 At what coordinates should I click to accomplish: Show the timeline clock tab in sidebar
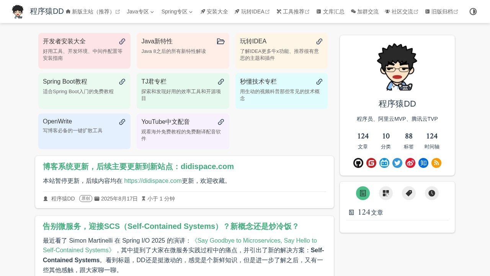coord(432,193)
